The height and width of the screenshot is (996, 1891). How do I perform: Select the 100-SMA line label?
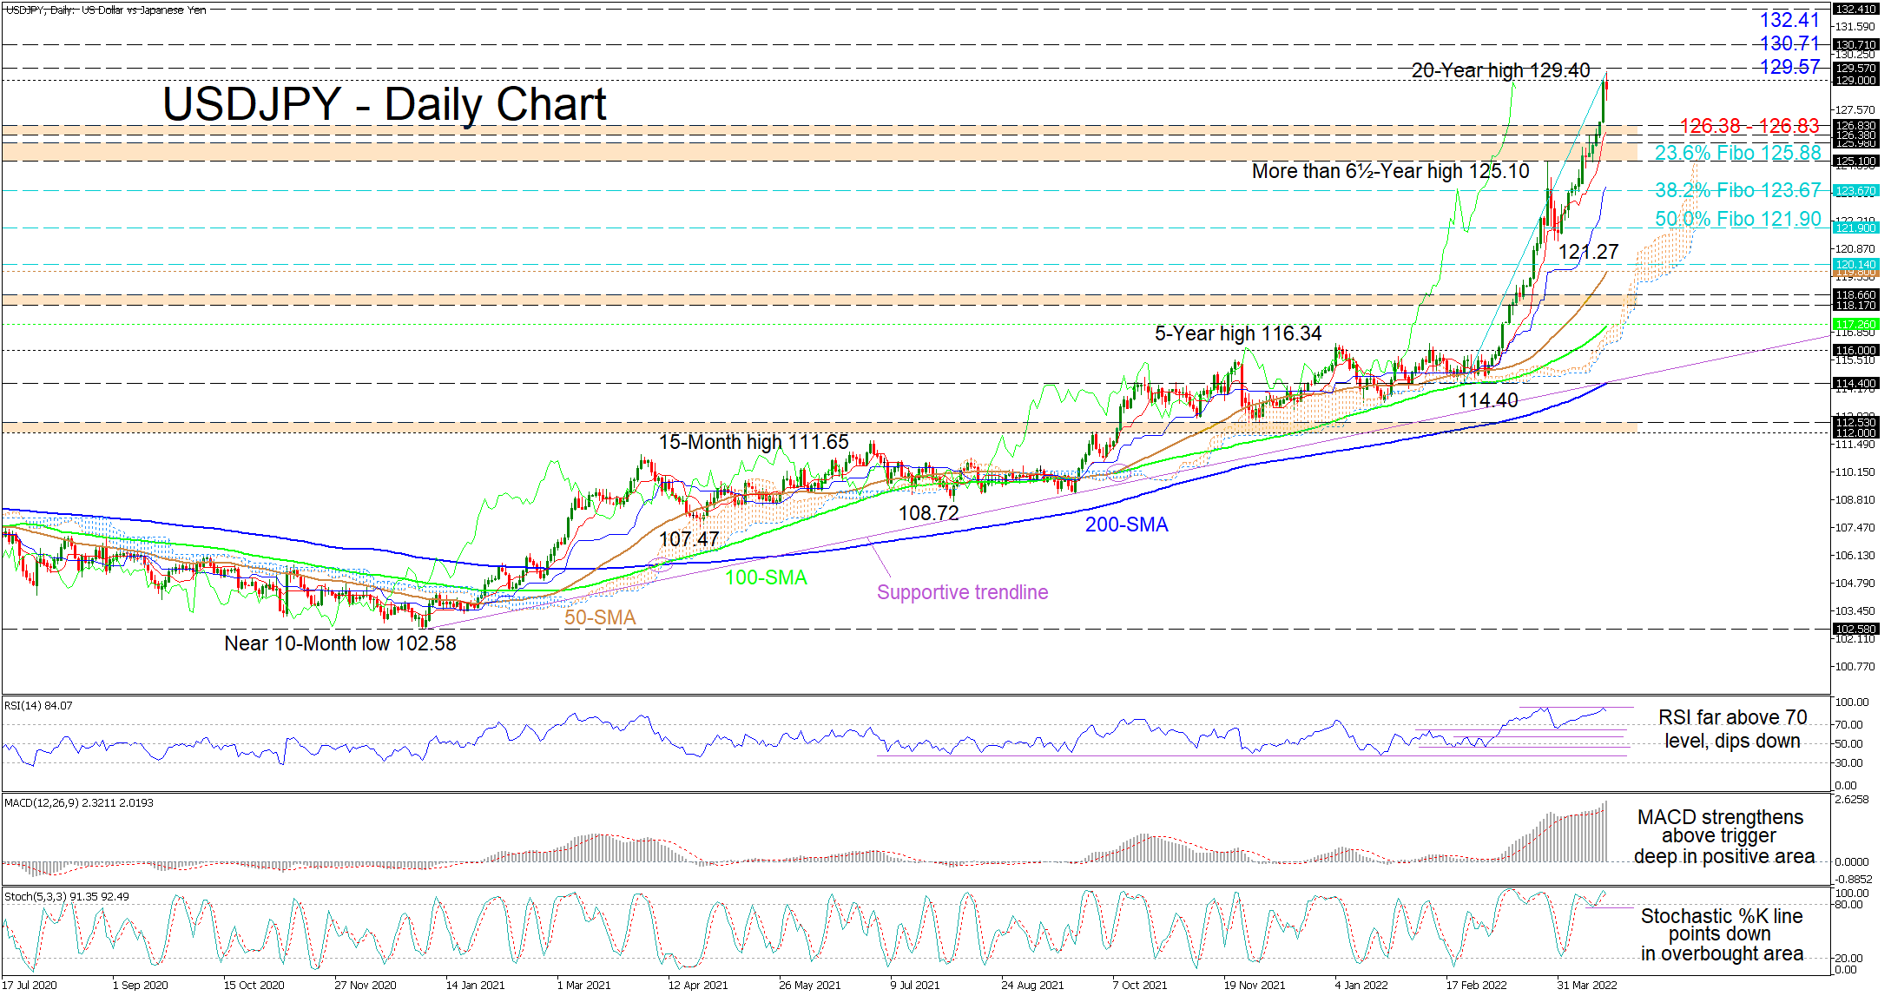tap(766, 577)
